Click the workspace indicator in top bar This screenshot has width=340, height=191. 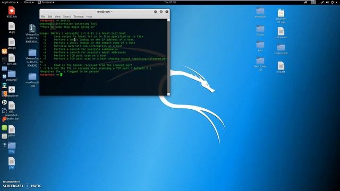pyautogui.click(x=313, y=2)
